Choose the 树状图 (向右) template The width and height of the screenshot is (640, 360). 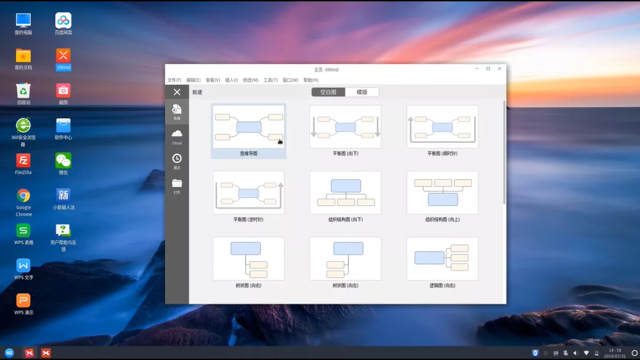click(x=248, y=263)
